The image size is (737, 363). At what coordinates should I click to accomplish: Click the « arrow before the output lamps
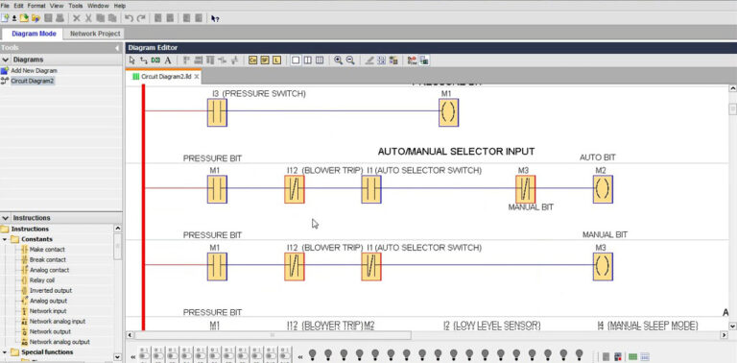[300, 357]
